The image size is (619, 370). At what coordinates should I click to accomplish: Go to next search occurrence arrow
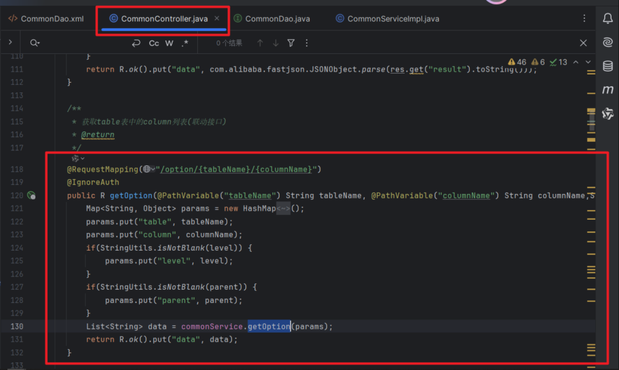(276, 42)
